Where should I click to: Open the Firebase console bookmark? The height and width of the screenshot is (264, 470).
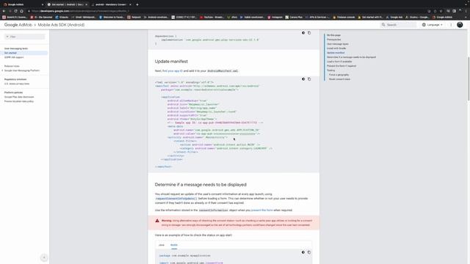(x=344, y=18)
